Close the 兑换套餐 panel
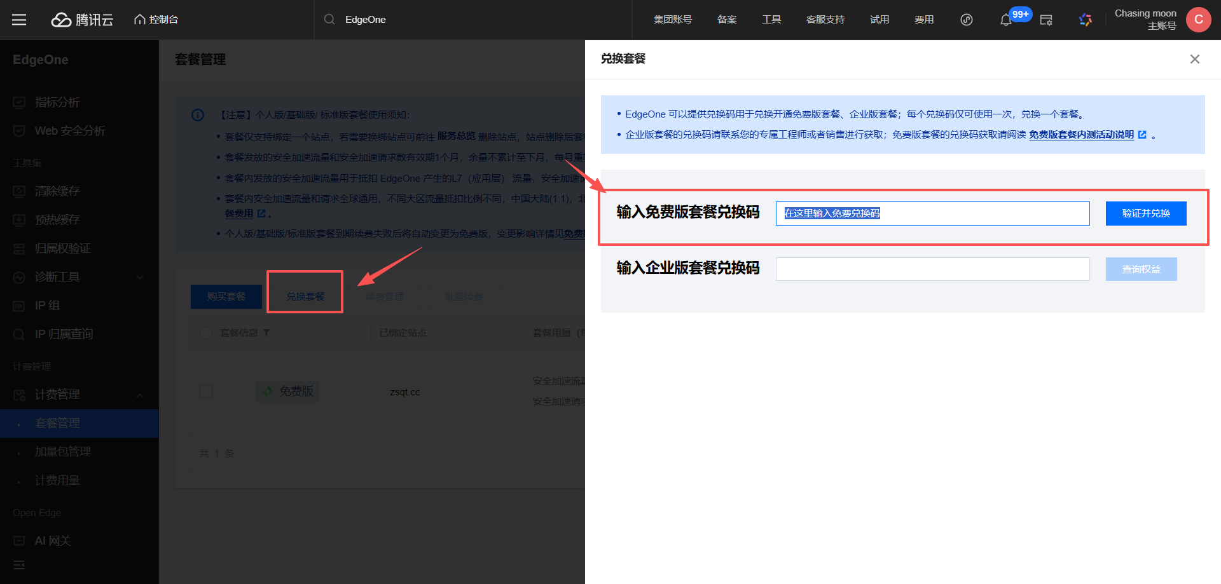The width and height of the screenshot is (1221, 584). pyautogui.click(x=1195, y=59)
